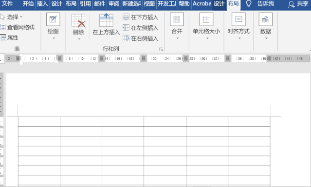Open the Acrobat ribbon tab
Screen dimensions: 311x187
tap(201, 3)
